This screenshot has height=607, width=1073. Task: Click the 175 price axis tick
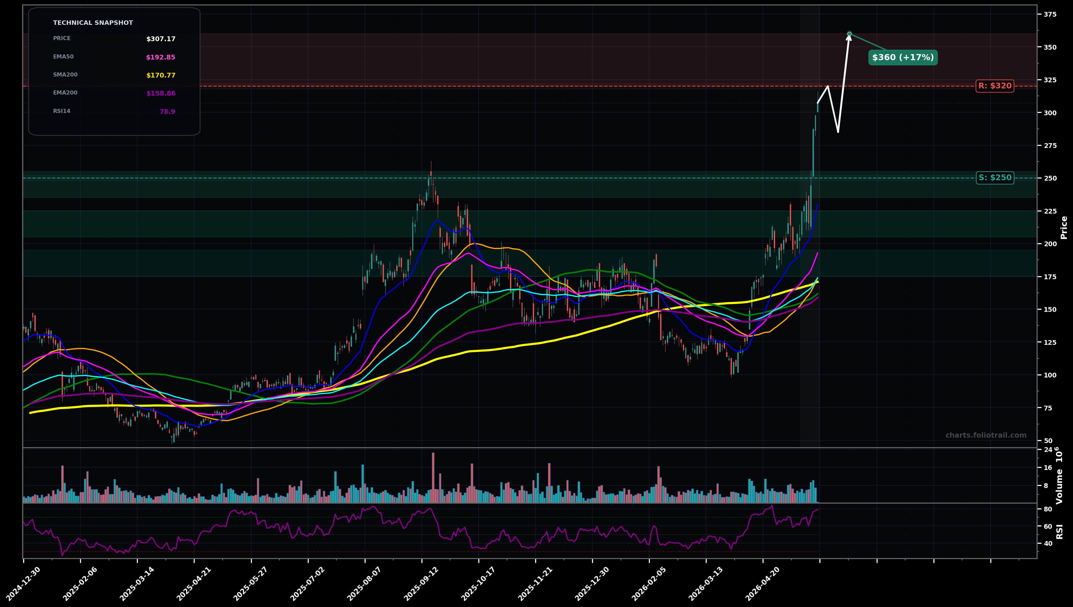[x=1050, y=277]
